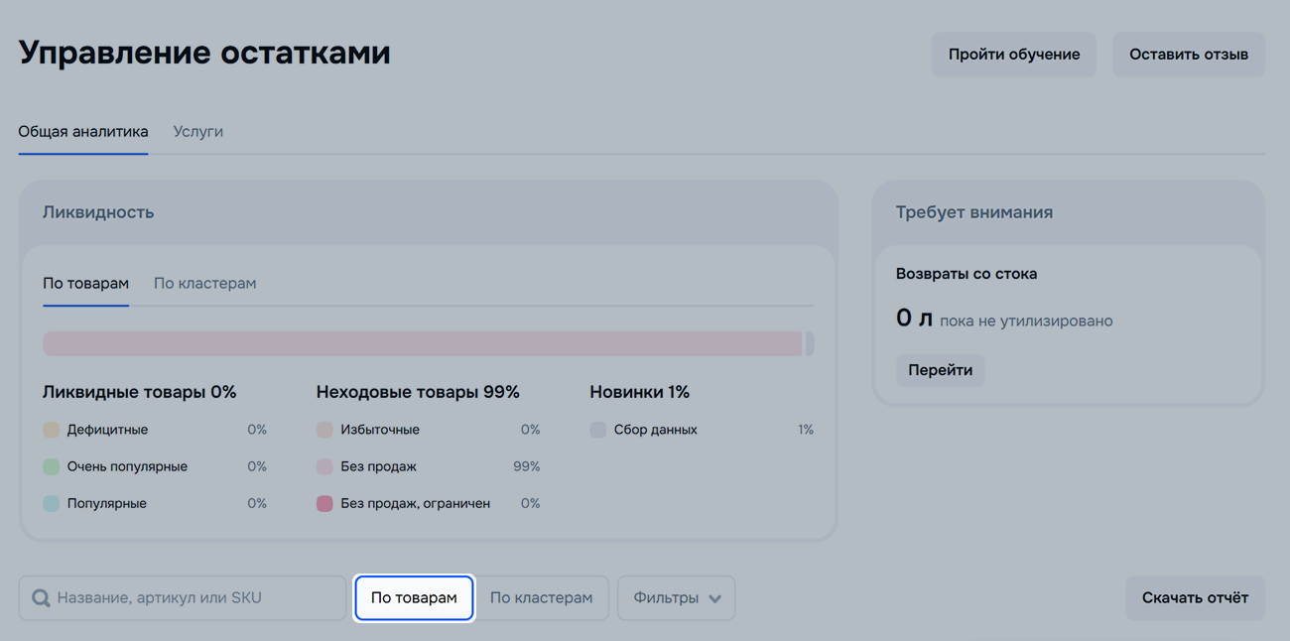Screen dimensions: 1290x641
Task: Open the Общая аналитика tab
Action: point(83,131)
